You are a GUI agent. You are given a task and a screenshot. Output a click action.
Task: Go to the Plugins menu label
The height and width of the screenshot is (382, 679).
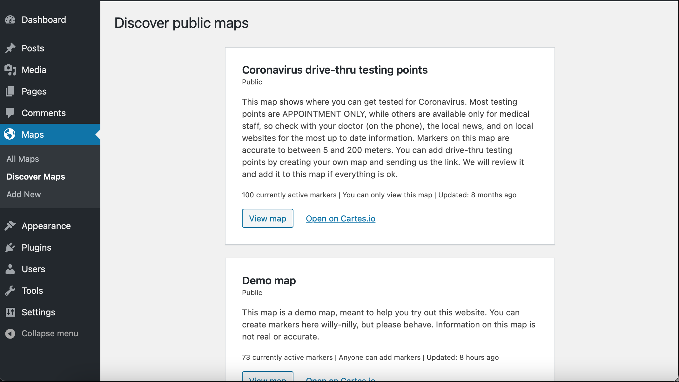coord(37,247)
